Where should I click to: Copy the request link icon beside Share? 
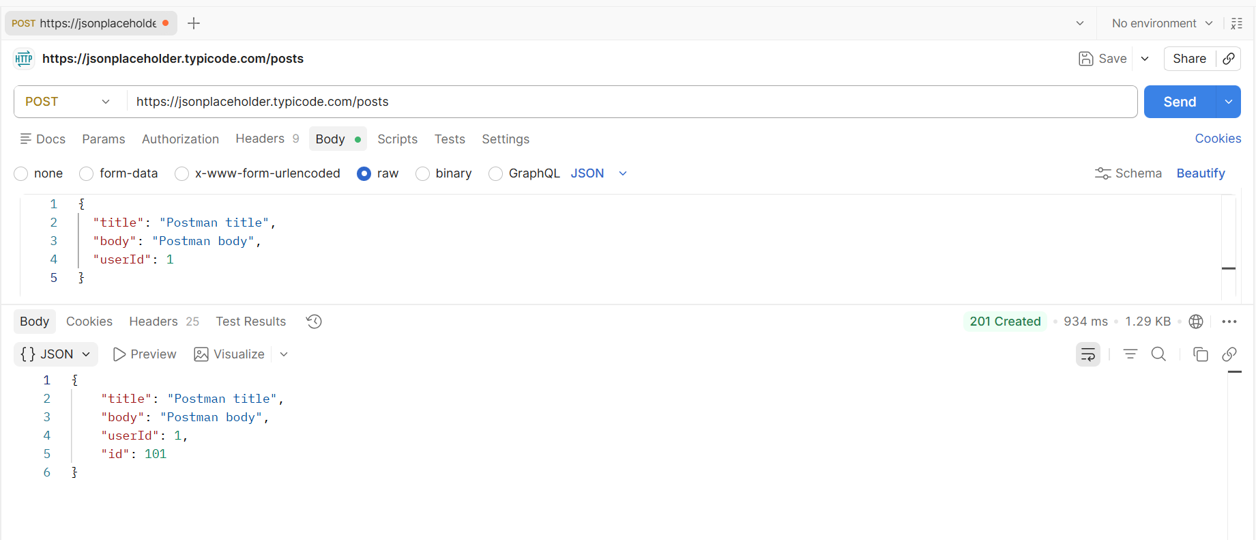(1229, 59)
